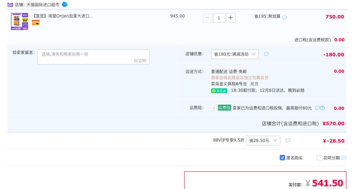Click the info bubble beside 88VIP discount dropdown
The height and width of the screenshot is (189, 354).
pos(288,141)
